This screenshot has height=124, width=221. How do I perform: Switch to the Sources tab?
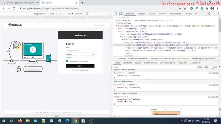point(152,14)
